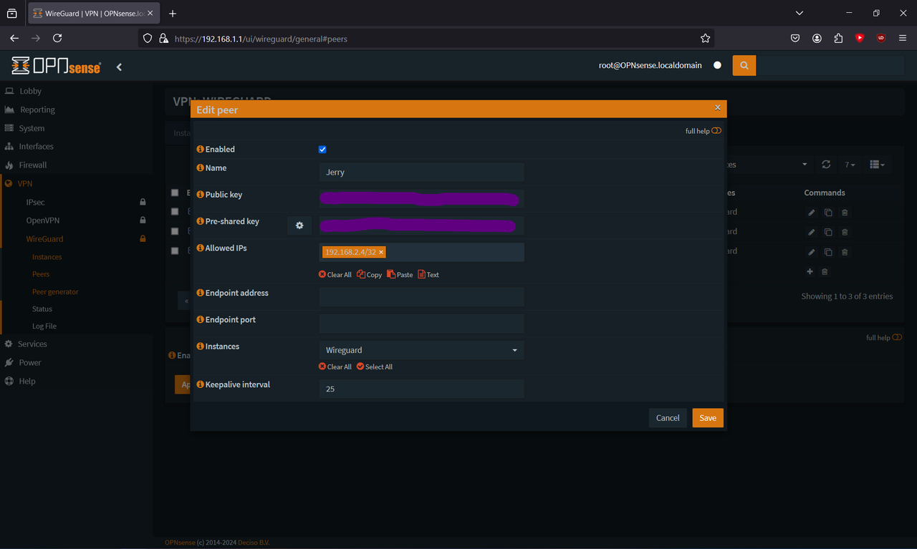
Task: Open the column selection icon above Commands
Action: [877, 164]
